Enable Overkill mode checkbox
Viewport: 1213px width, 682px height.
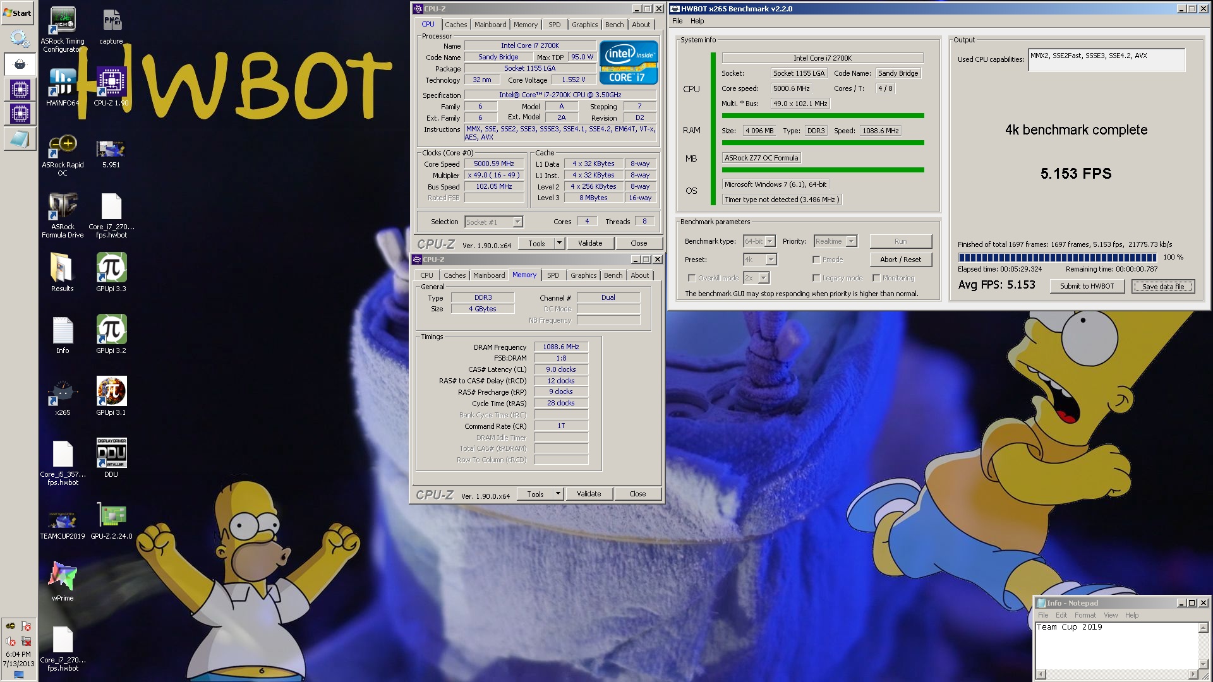pos(692,278)
